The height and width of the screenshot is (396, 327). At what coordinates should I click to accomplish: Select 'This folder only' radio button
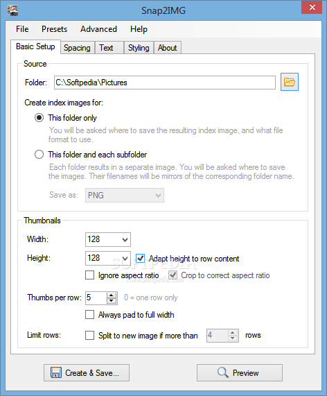[x=39, y=118]
